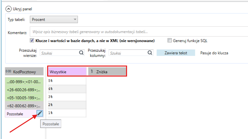This screenshot has width=248, height=139.
Task: Click the pencil edit icon on Pozostałe row
Action: point(40,113)
